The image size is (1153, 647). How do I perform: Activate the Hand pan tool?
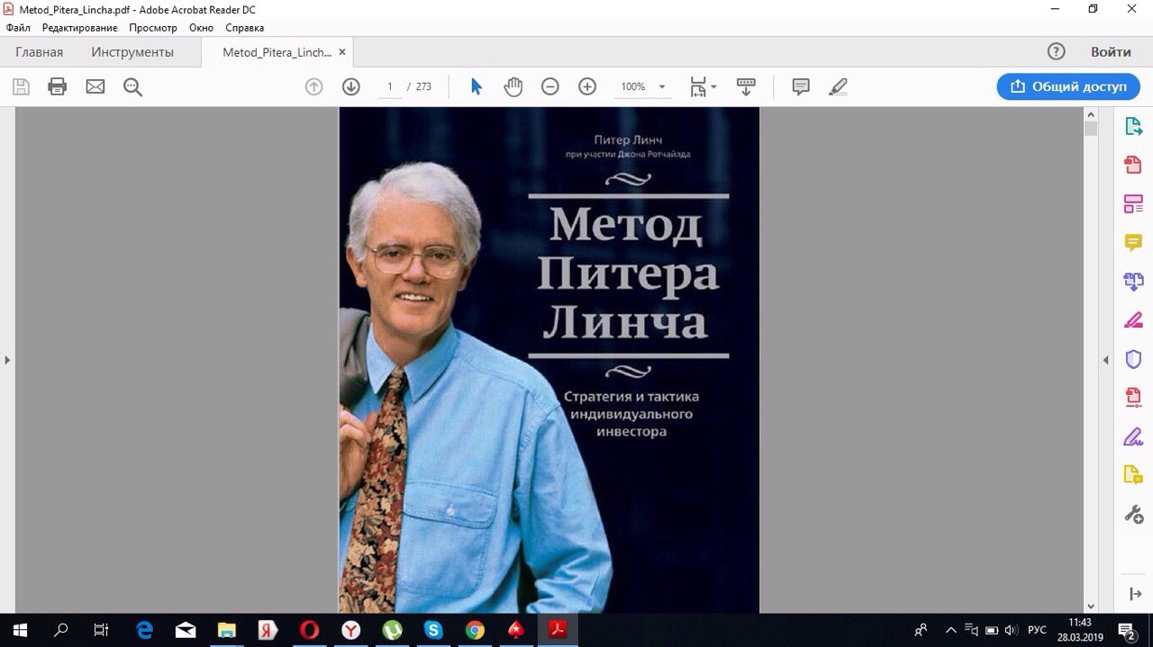click(x=513, y=87)
